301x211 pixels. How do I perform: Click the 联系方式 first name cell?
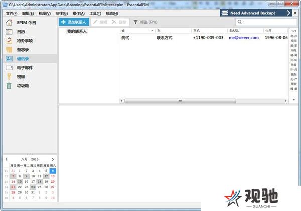point(165,38)
